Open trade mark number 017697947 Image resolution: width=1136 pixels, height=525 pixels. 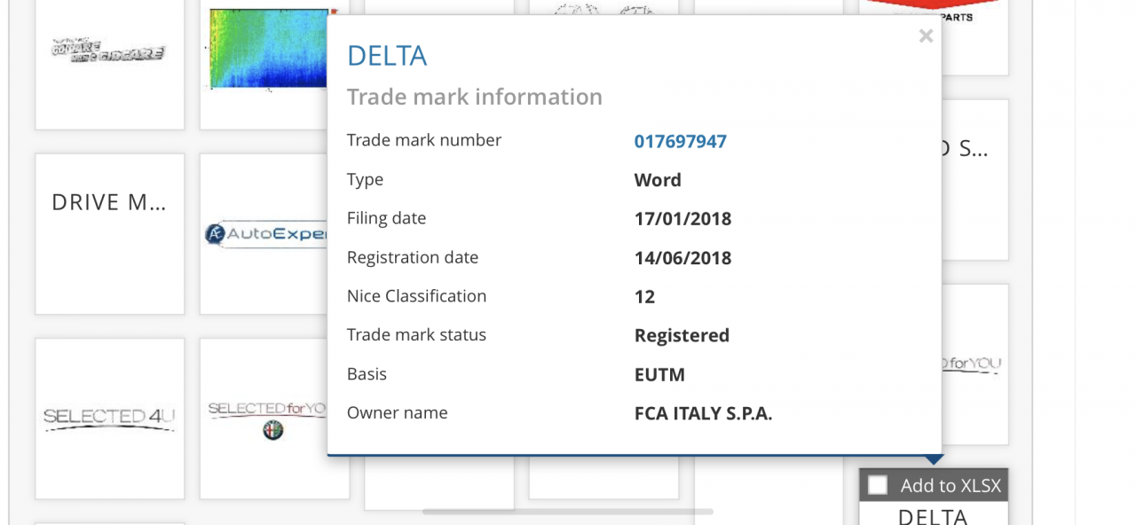681,141
